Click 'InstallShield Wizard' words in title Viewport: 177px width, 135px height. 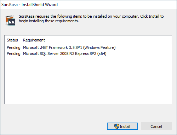click(x=40, y=5)
